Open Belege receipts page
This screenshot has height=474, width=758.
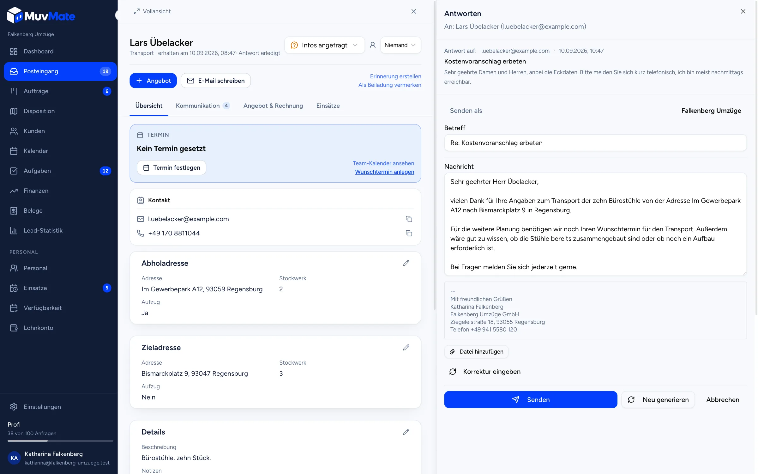(60, 210)
